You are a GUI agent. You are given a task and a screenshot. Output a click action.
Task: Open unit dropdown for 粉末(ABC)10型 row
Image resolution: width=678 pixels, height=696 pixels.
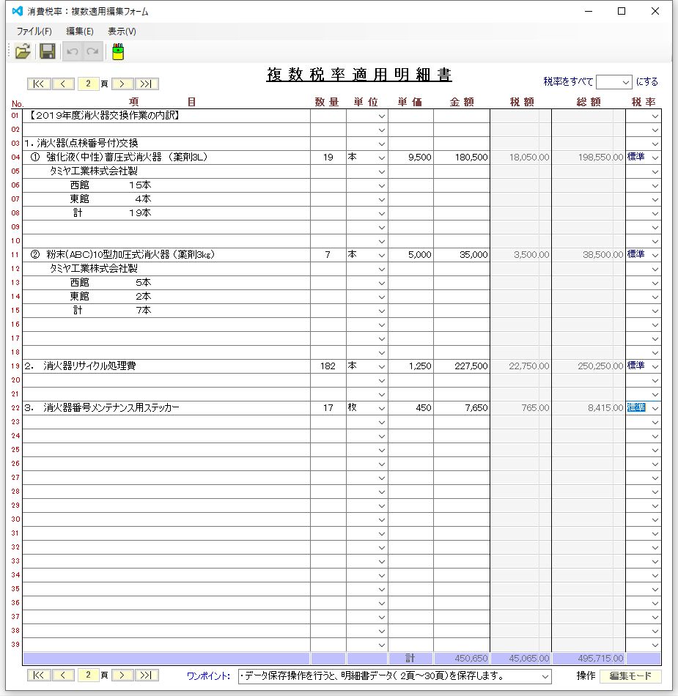(381, 255)
